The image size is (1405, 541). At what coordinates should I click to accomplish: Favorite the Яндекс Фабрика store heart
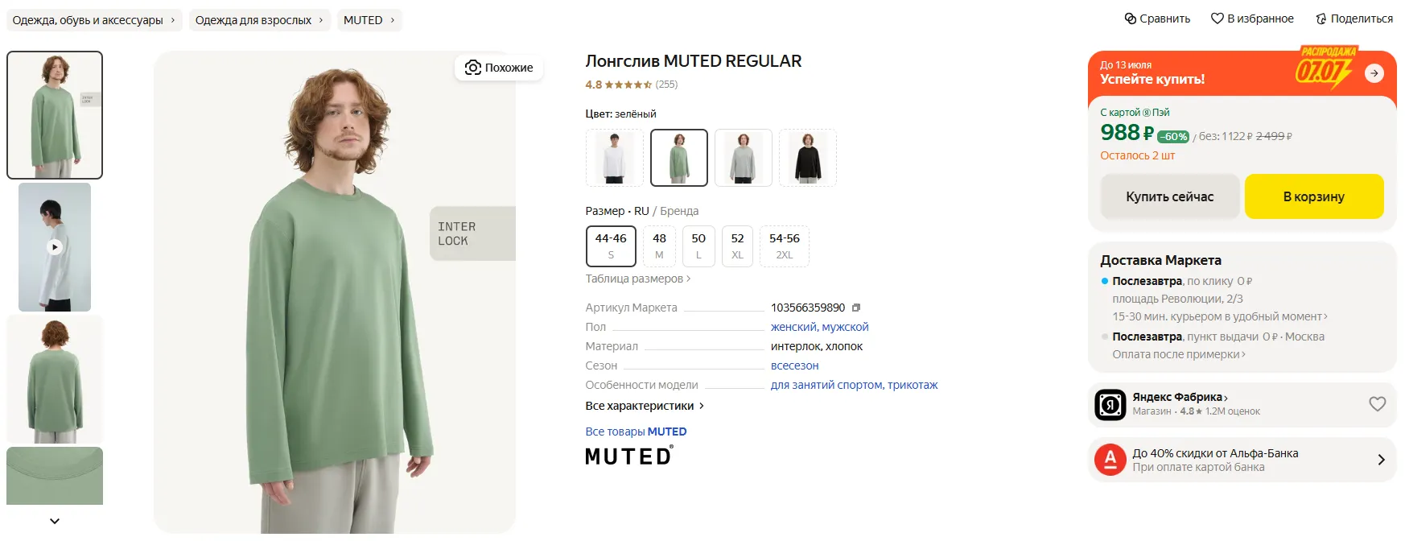click(x=1378, y=403)
